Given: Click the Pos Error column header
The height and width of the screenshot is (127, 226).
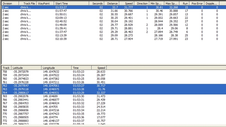Looking at the screenshot, I should coord(197,4).
